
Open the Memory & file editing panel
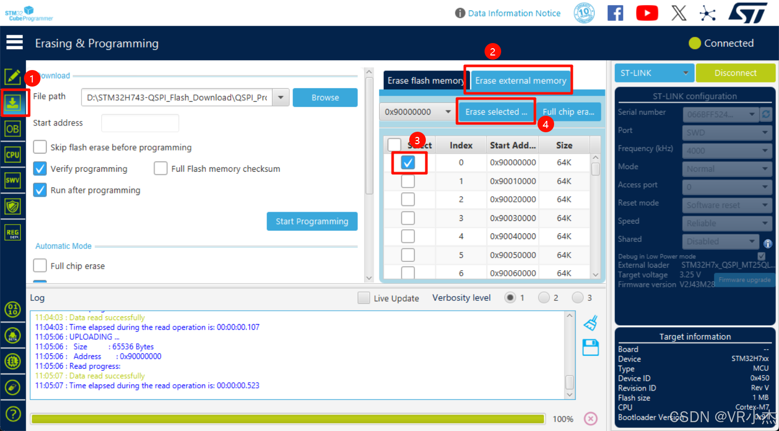pos(14,76)
